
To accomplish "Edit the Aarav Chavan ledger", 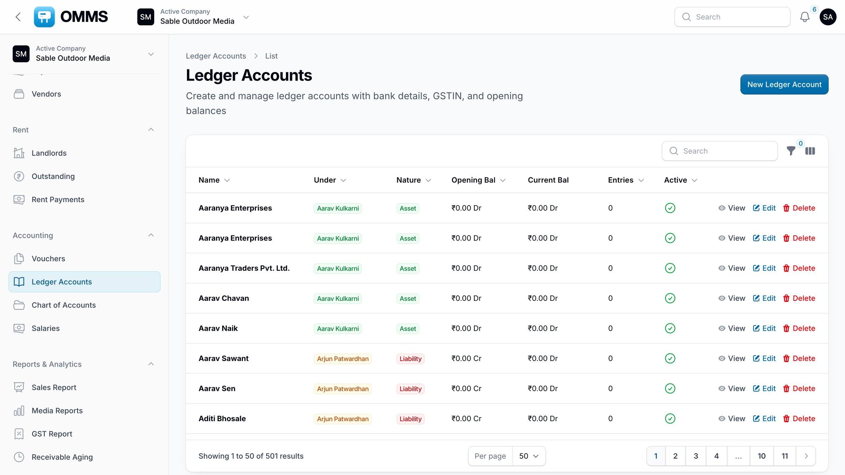I will point(764,298).
